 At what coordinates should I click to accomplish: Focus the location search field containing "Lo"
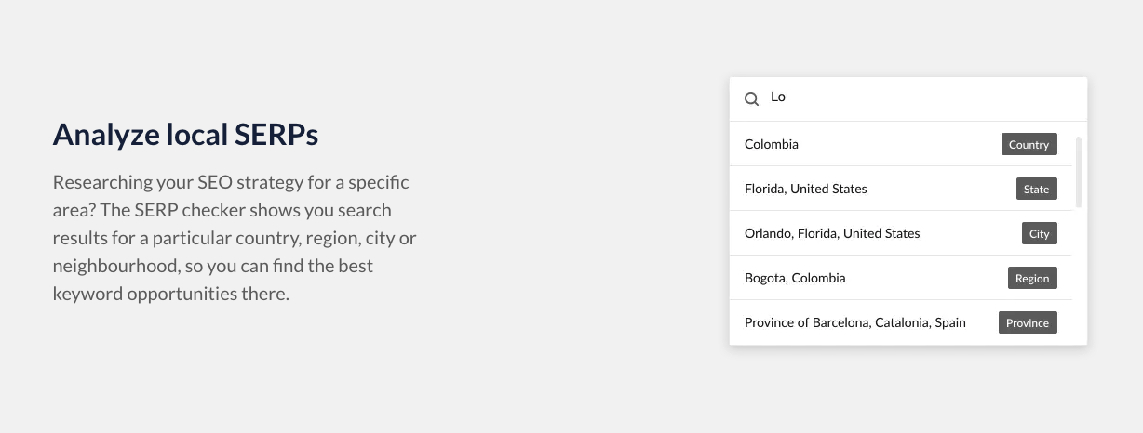(x=908, y=98)
